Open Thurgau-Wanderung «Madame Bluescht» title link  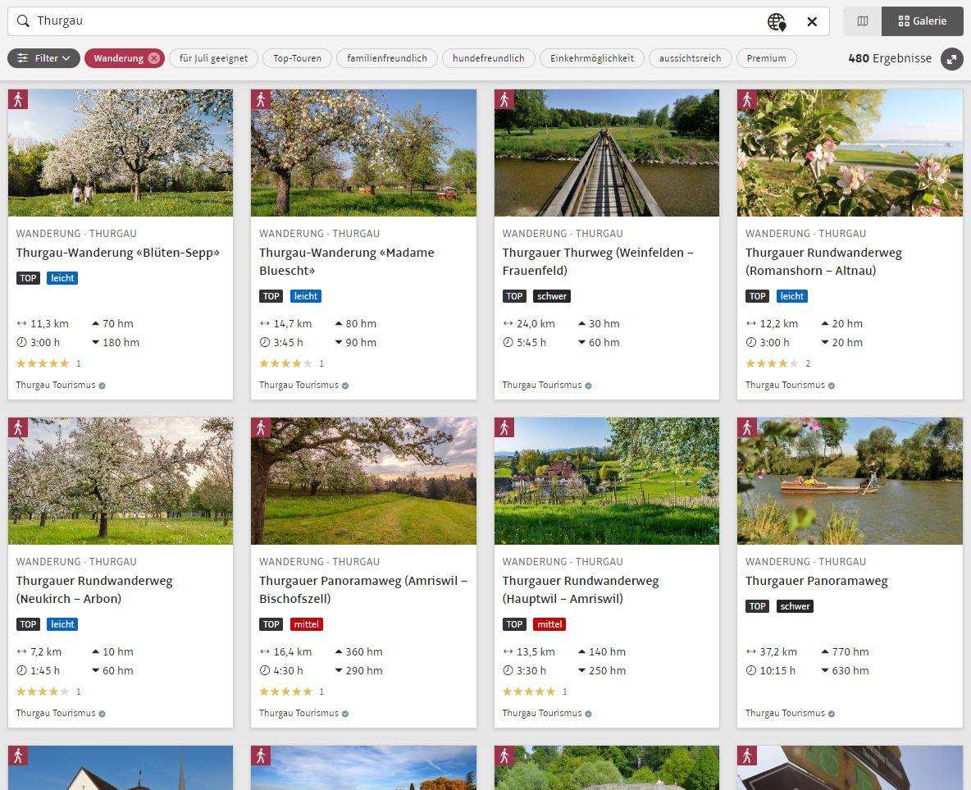click(x=346, y=261)
